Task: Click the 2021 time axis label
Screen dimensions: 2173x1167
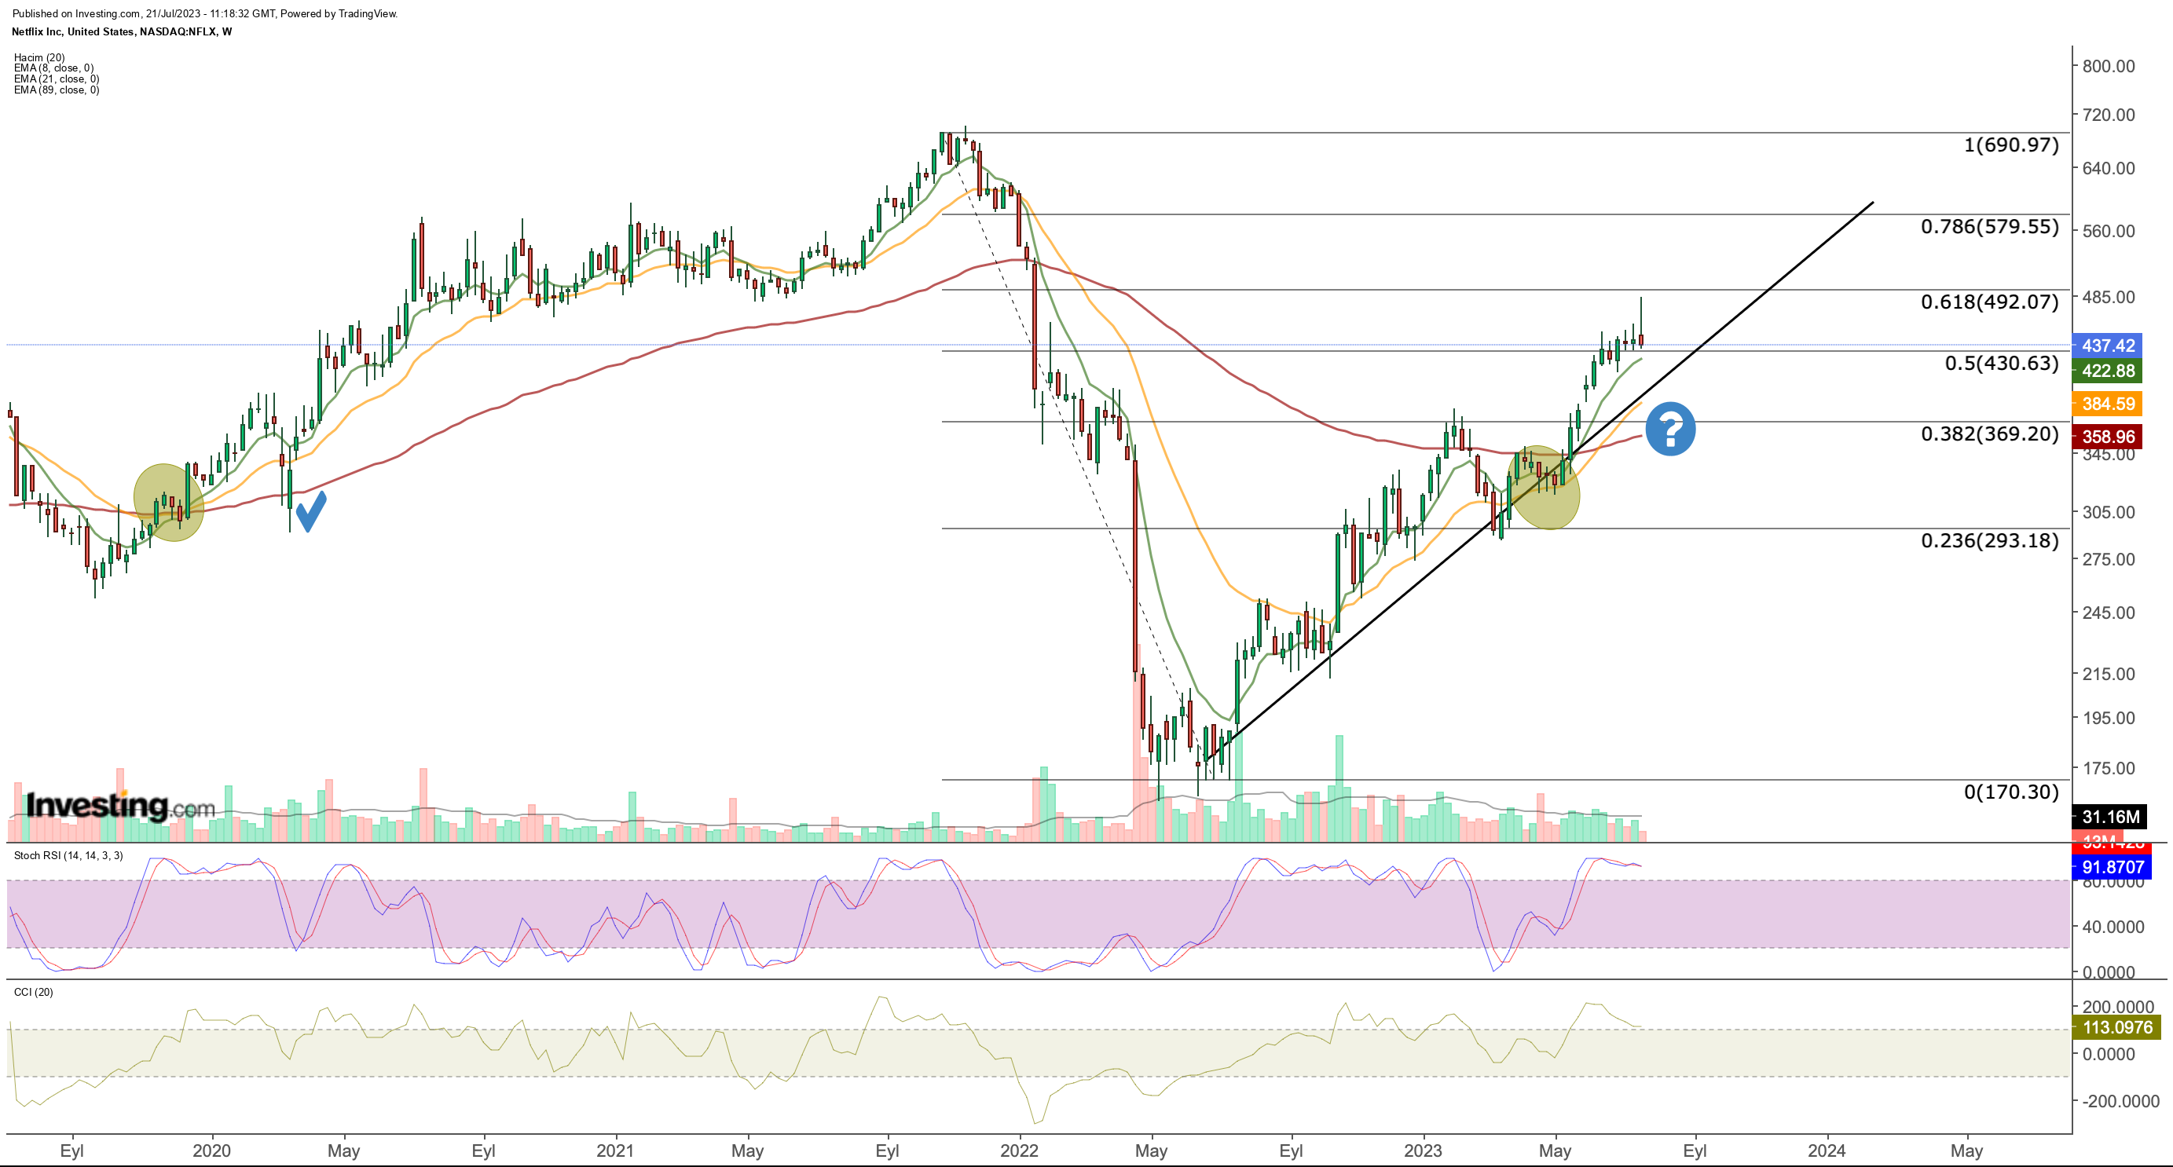Action: tap(615, 1151)
